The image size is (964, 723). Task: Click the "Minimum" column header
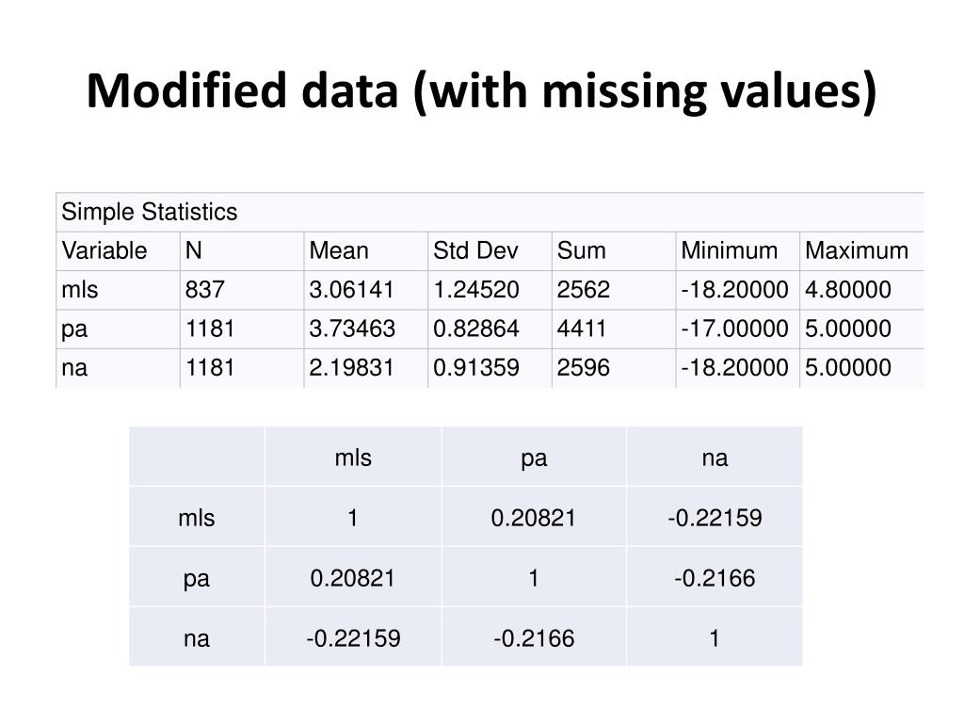730,251
